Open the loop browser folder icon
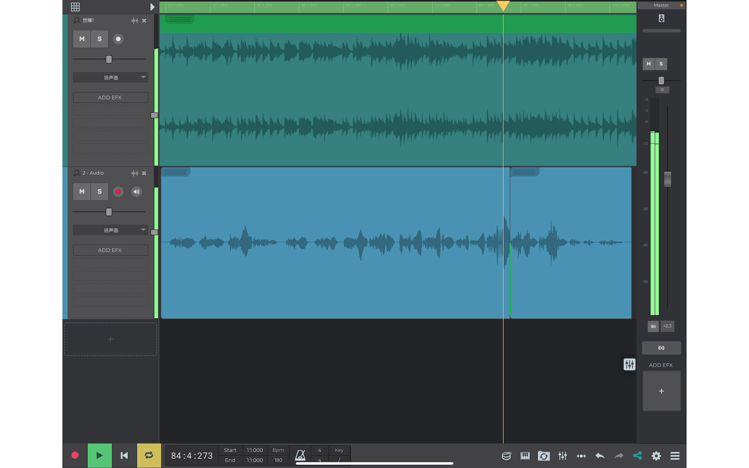The height and width of the screenshot is (468, 749). 544,456
